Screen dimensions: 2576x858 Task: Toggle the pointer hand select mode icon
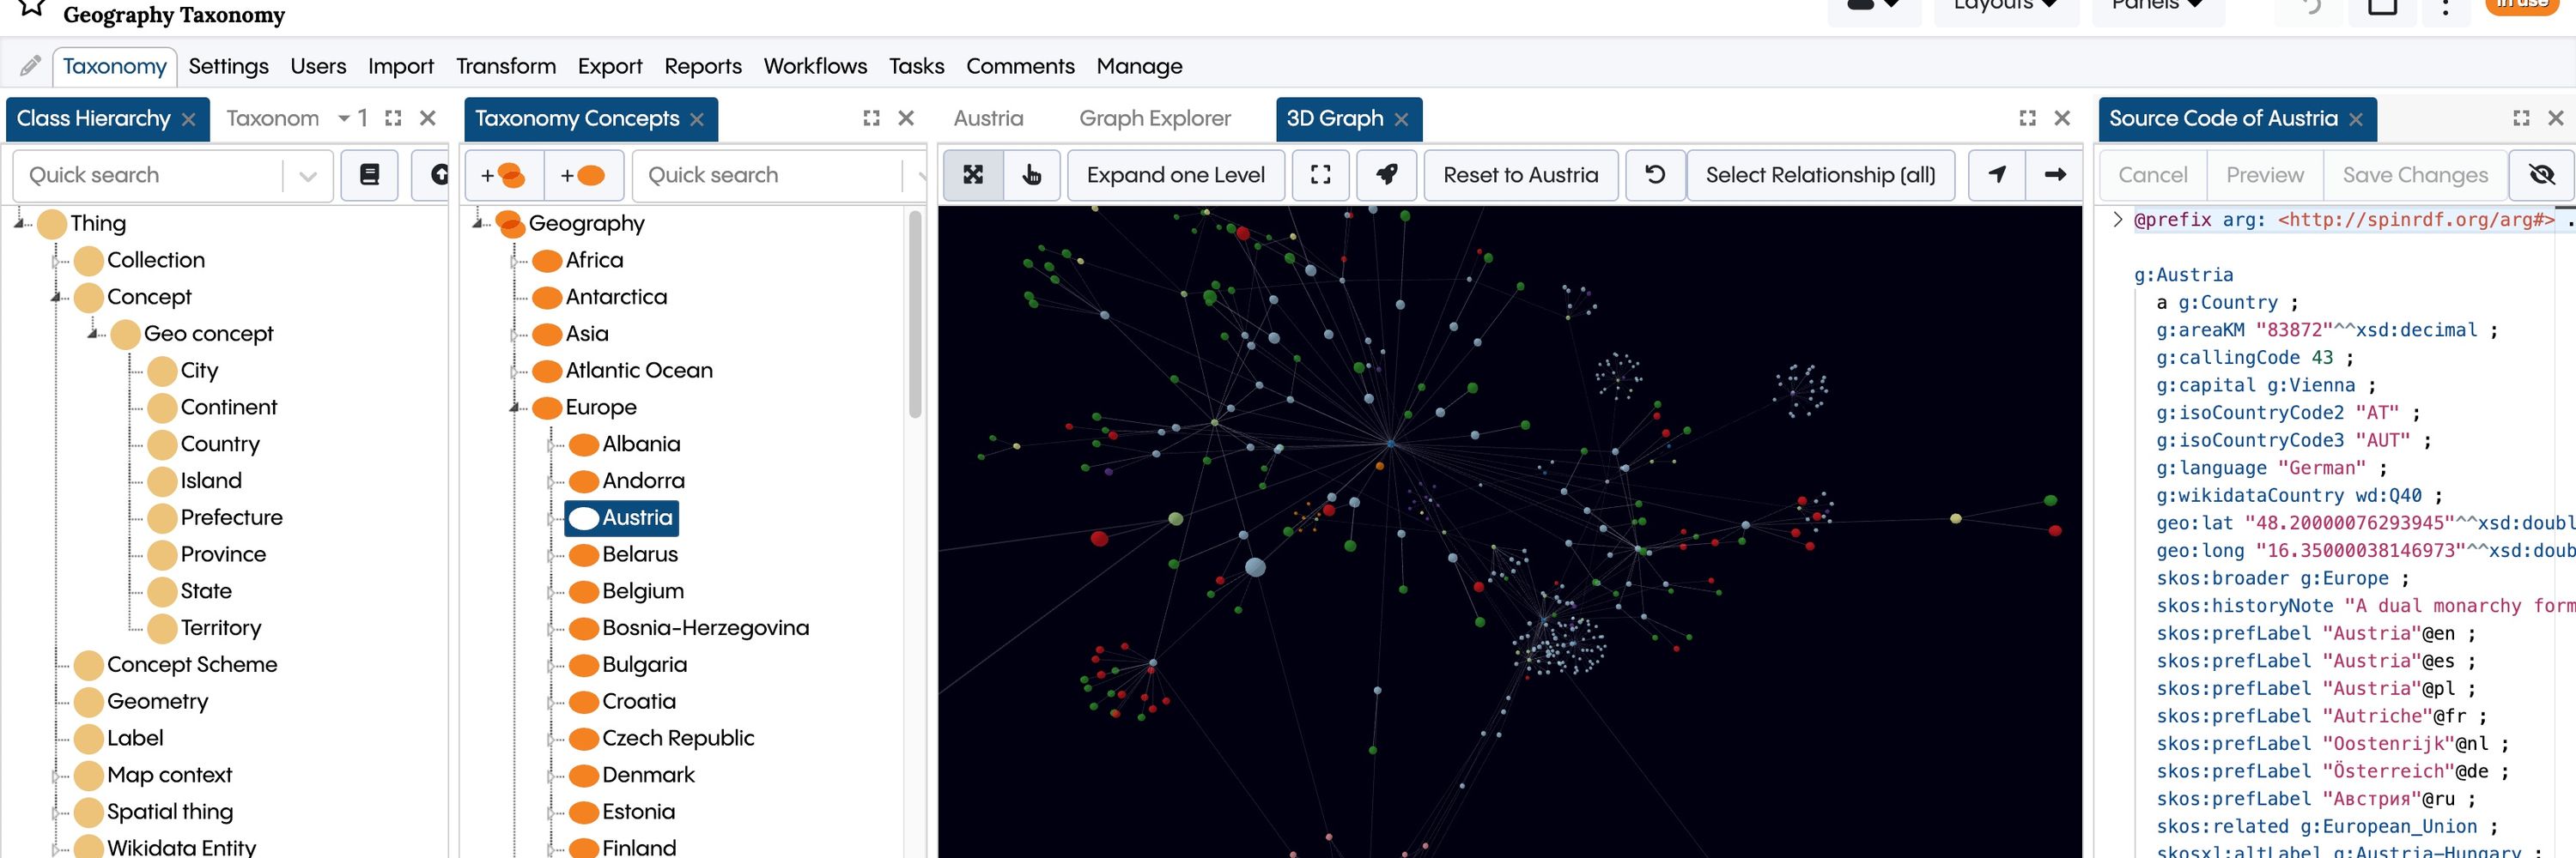point(1032,175)
